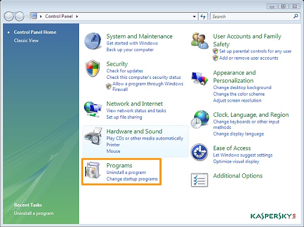304x227 pixels.
Task: Expand the arrow before Control Panel breadcrumb
Action: 41,17
